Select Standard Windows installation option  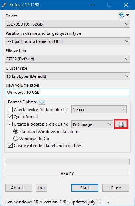point(16,132)
